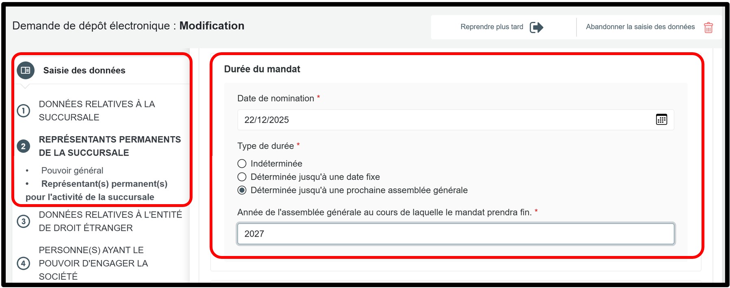This screenshot has height=288, width=730.
Task: Open Données relatives à l'entité de droit étranger
Action: 110,221
